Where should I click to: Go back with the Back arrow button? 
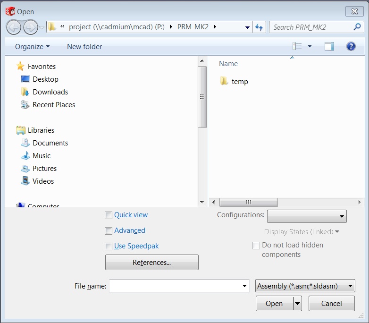pyautogui.click(x=14, y=27)
